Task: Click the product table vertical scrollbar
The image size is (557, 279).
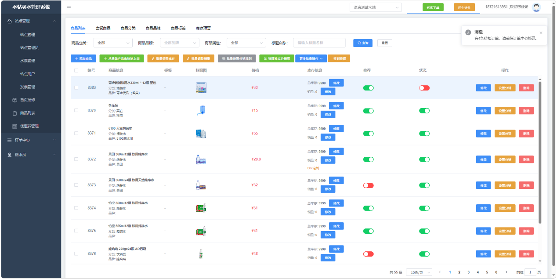Action: 540,152
